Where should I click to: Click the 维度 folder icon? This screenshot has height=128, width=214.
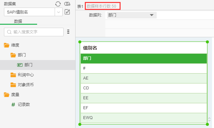click(6, 45)
